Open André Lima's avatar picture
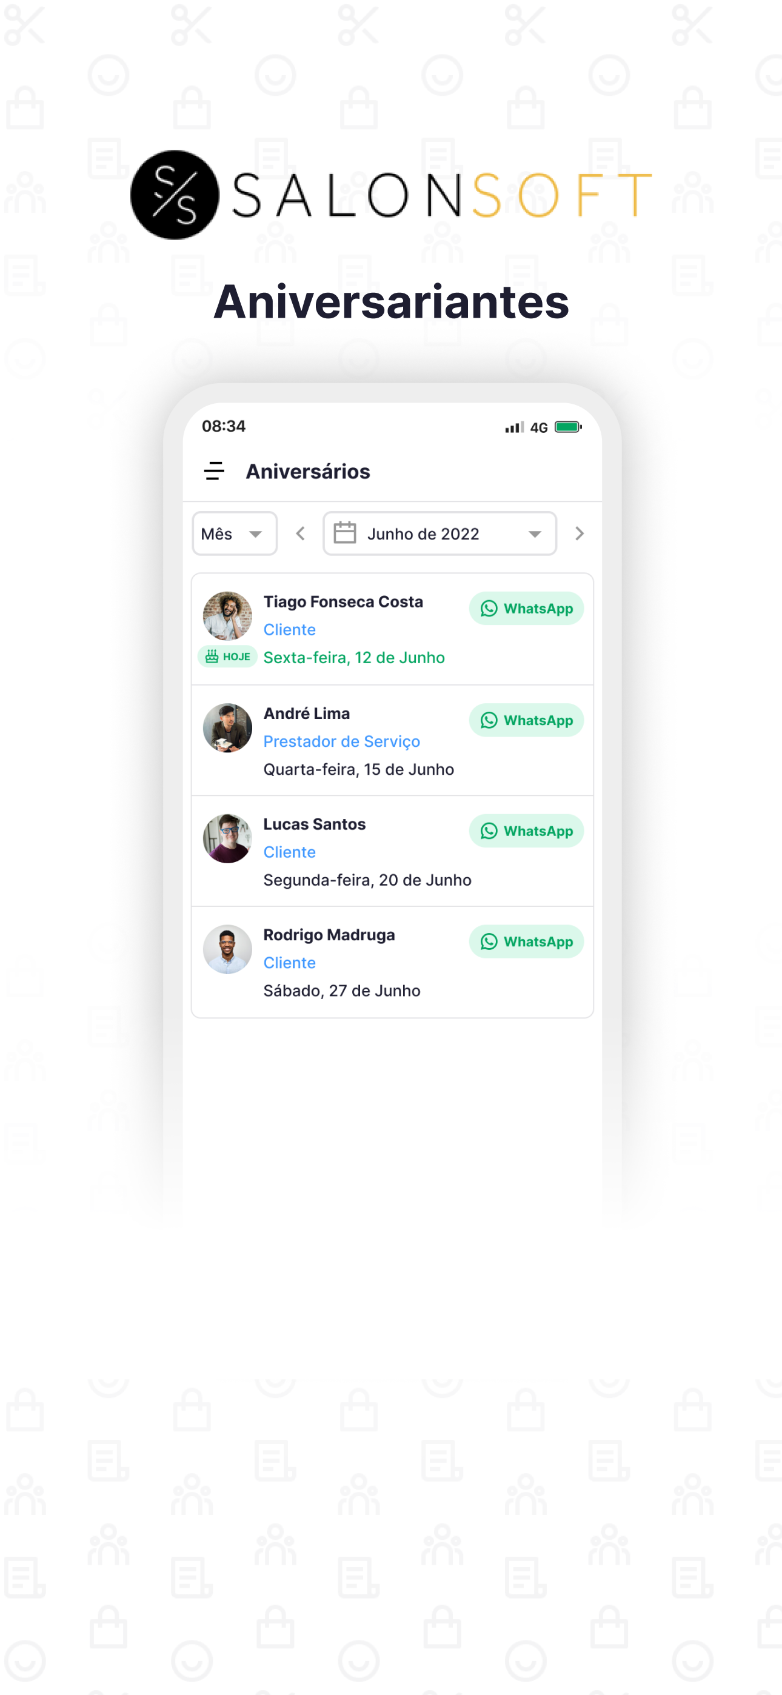The image size is (782, 1695). pyautogui.click(x=227, y=727)
